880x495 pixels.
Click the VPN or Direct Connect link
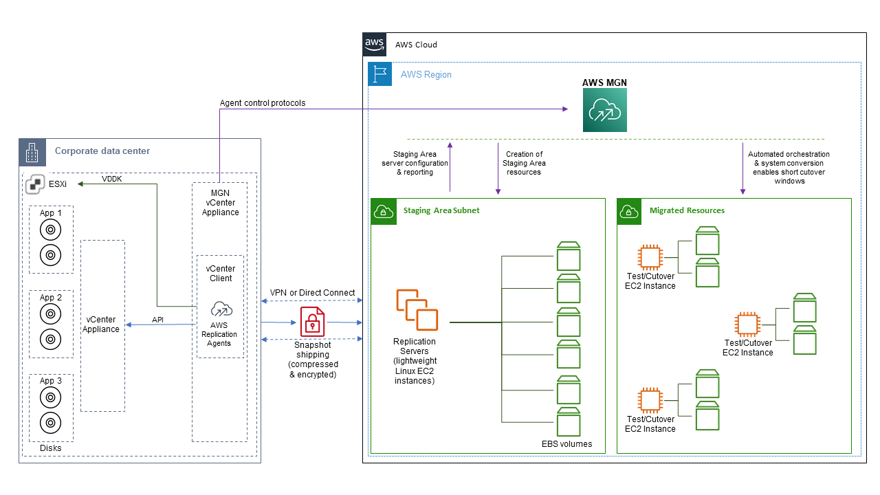point(312,292)
